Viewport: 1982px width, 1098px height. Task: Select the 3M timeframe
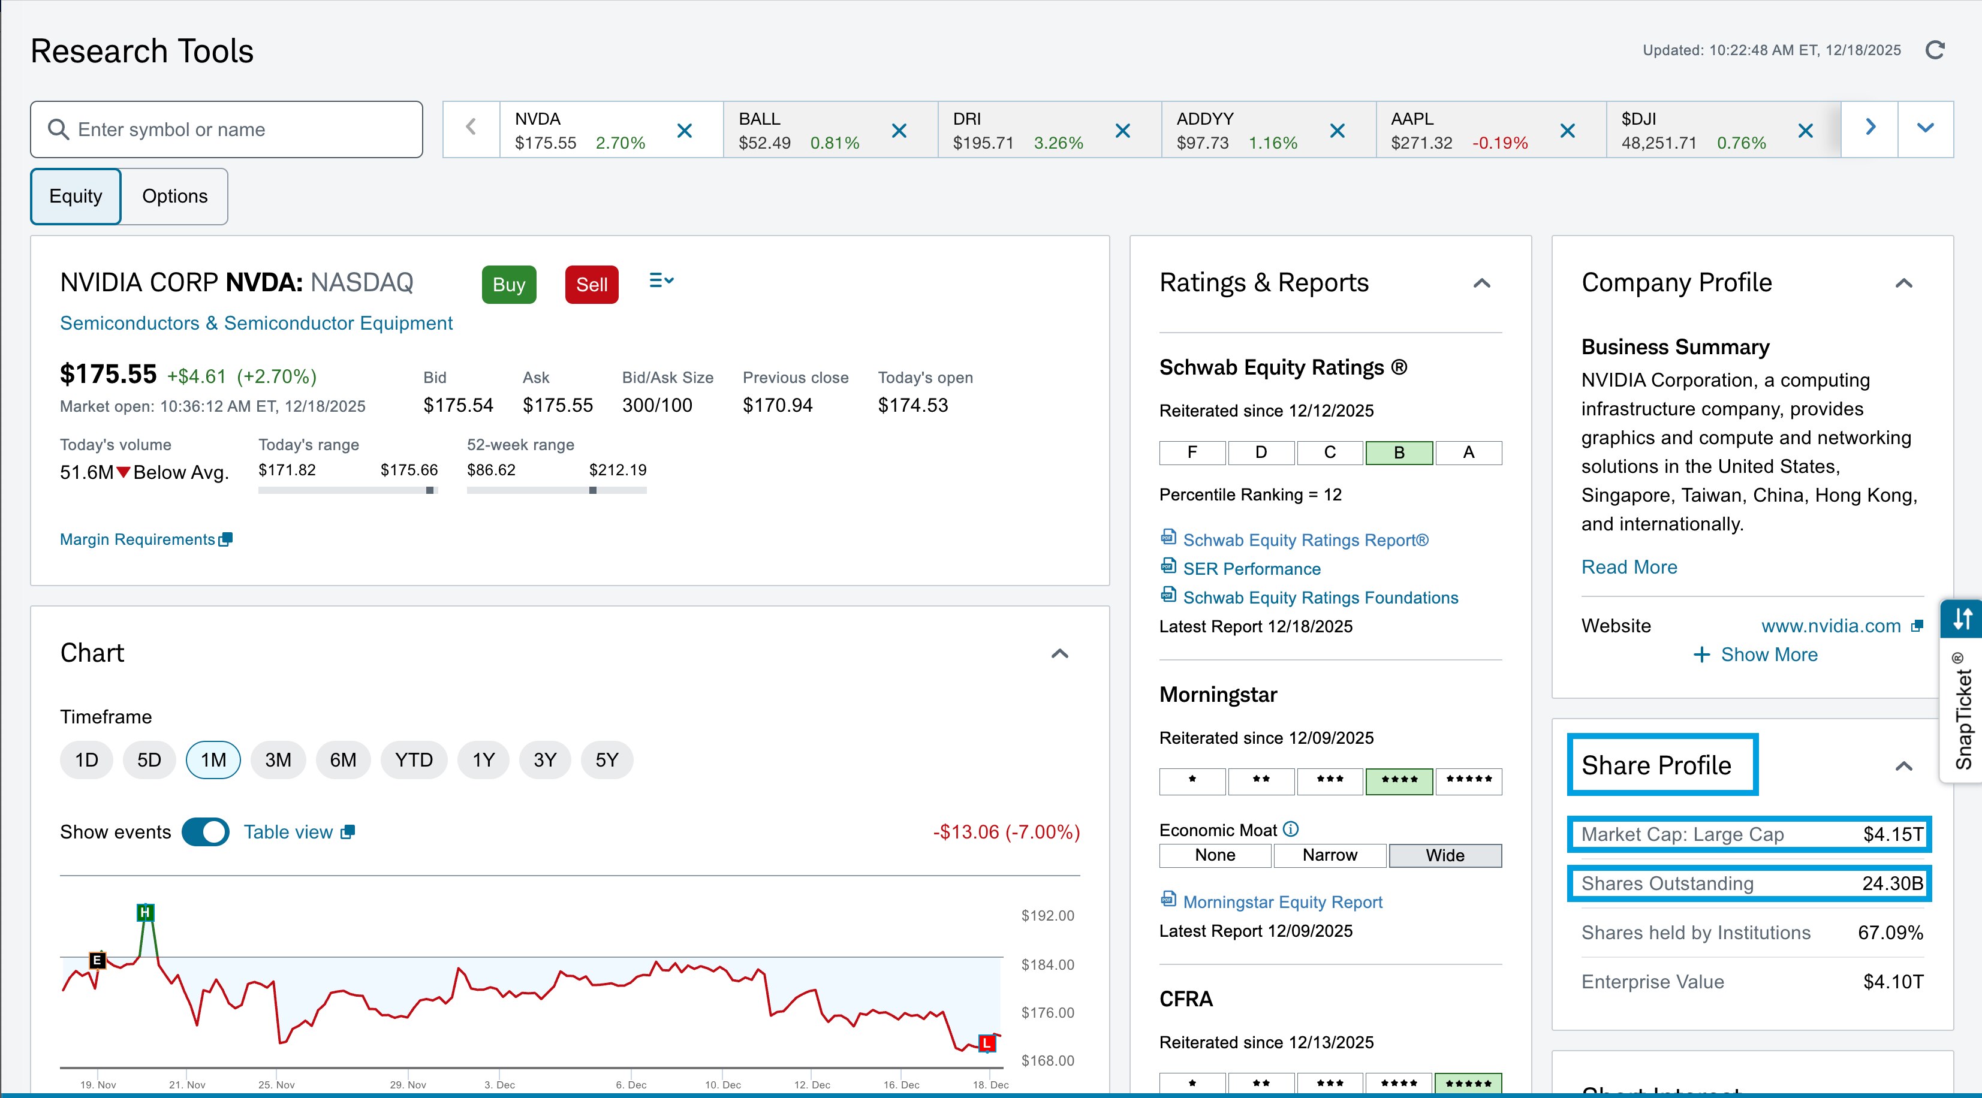click(x=278, y=760)
